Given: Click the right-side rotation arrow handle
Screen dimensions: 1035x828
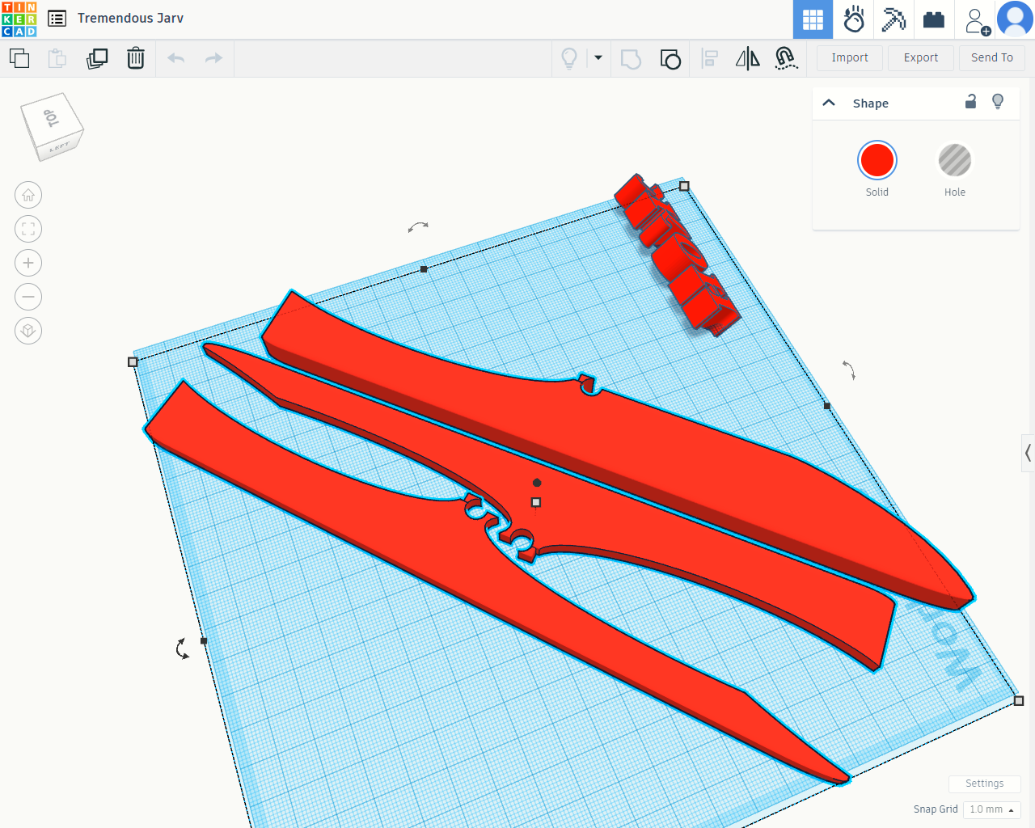Looking at the screenshot, I should pos(848,370).
